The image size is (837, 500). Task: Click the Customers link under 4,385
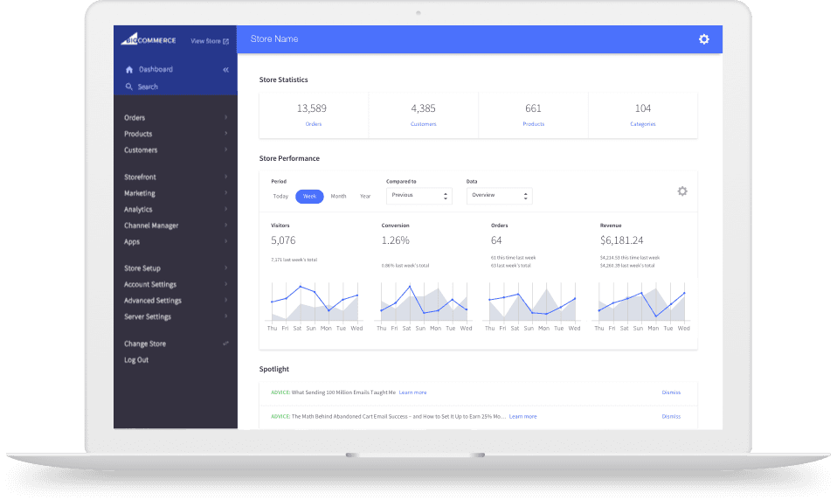click(423, 124)
